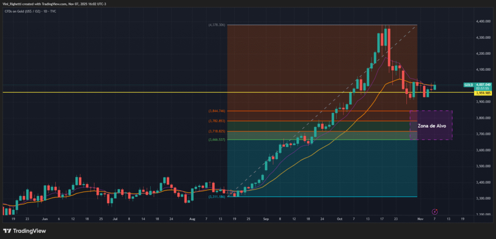496x239 pixels.
Task: Click the 'Nov' label on time axis
Action: (420, 219)
